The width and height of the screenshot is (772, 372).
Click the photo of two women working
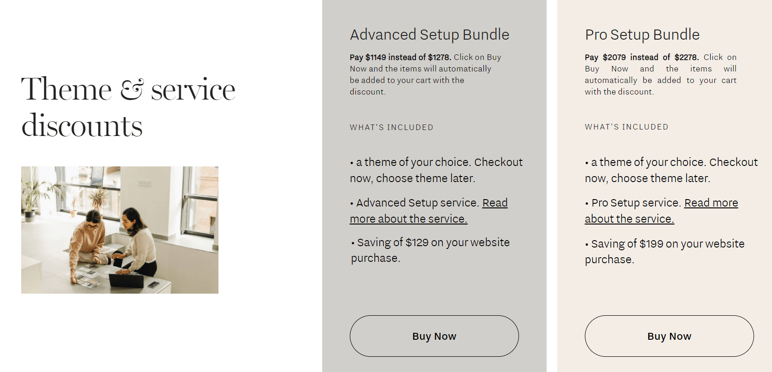tap(120, 230)
